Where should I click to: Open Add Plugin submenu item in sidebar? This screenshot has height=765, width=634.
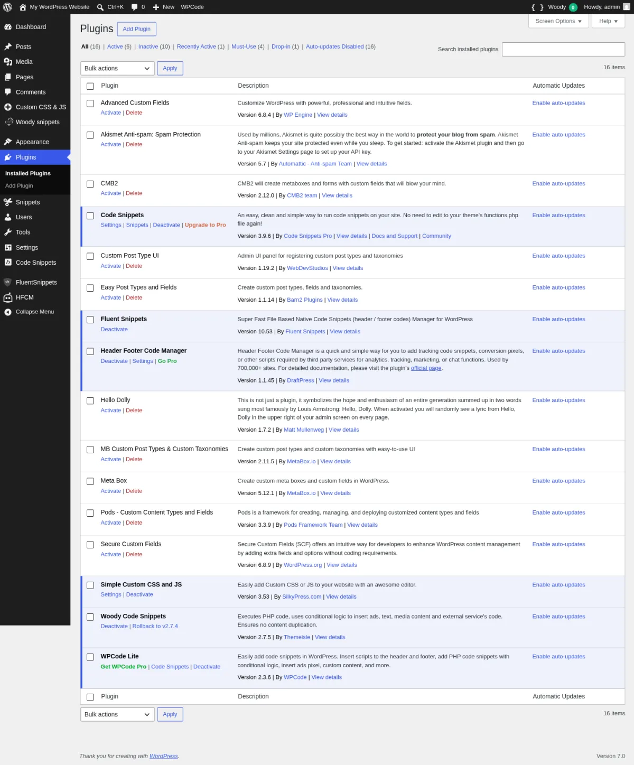(x=19, y=186)
